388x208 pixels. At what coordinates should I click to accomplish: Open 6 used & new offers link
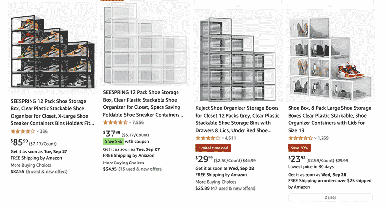click(x=49, y=171)
